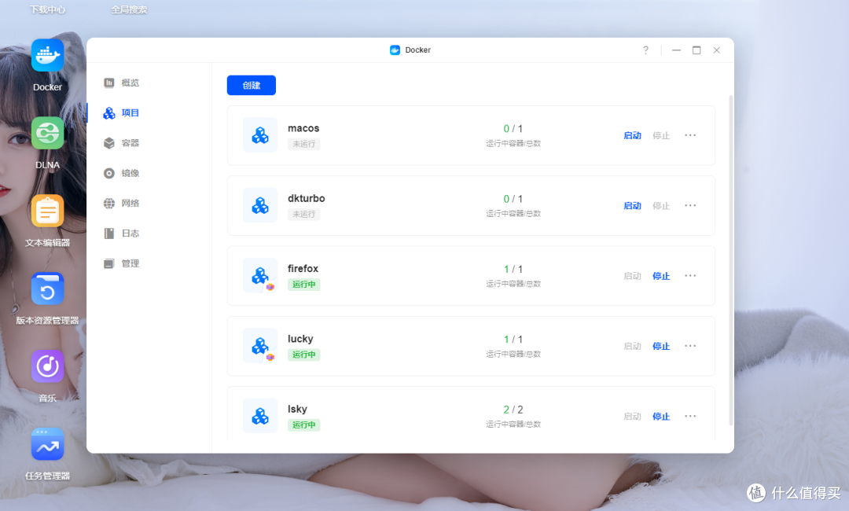Click the lucky project name
The image size is (849, 511).
300,339
